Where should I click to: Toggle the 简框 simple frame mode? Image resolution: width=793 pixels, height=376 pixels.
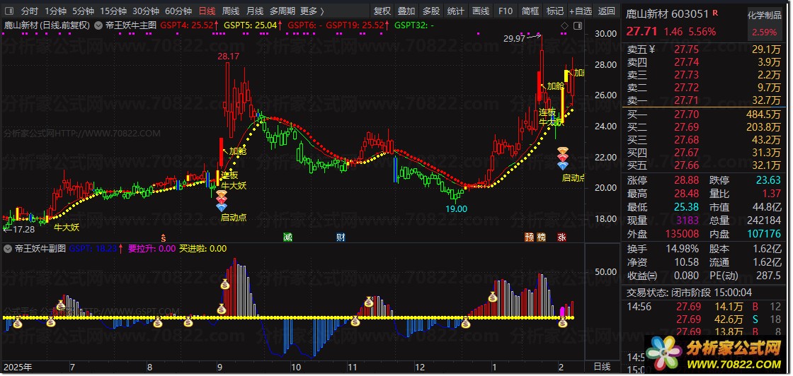[x=530, y=11]
